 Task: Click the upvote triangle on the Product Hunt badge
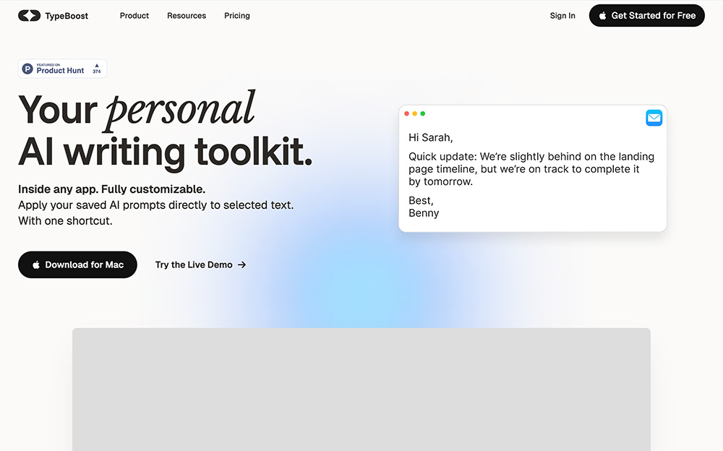pos(97,65)
